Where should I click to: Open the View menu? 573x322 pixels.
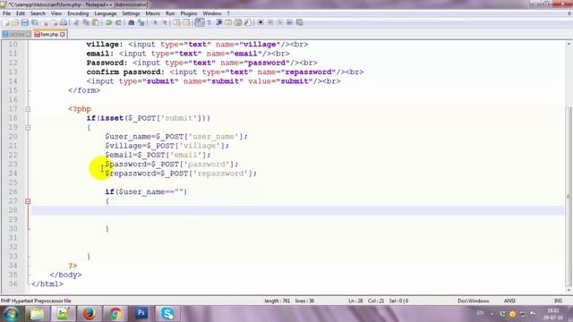pos(56,13)
